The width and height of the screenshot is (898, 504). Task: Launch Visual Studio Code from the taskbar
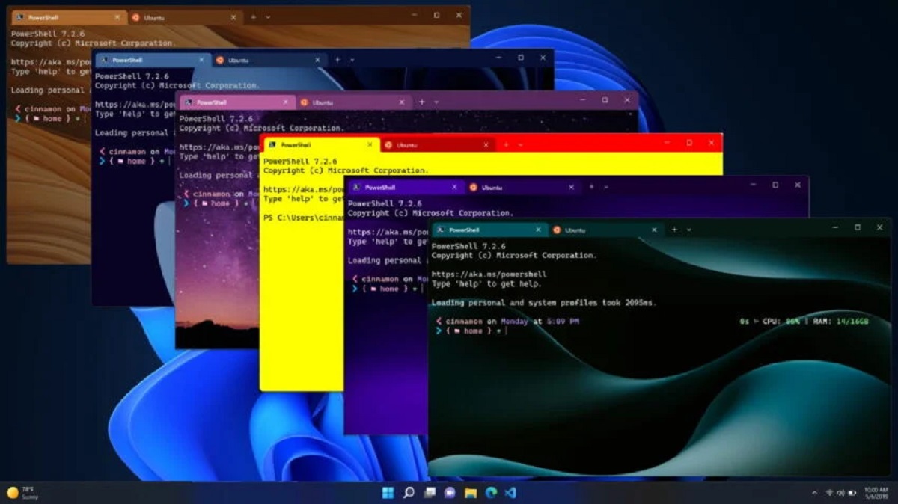tap(510, 493)
